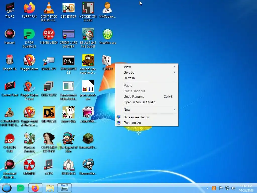Open Personalize from context menu
This screenshot has height=193, width=257.
(x=147, y=123)
